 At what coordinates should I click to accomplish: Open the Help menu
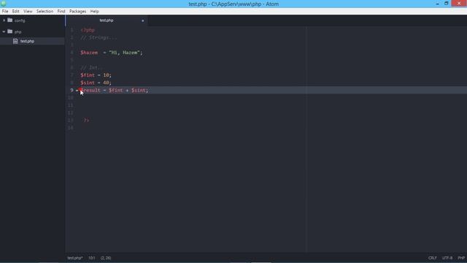click(95, 12)
